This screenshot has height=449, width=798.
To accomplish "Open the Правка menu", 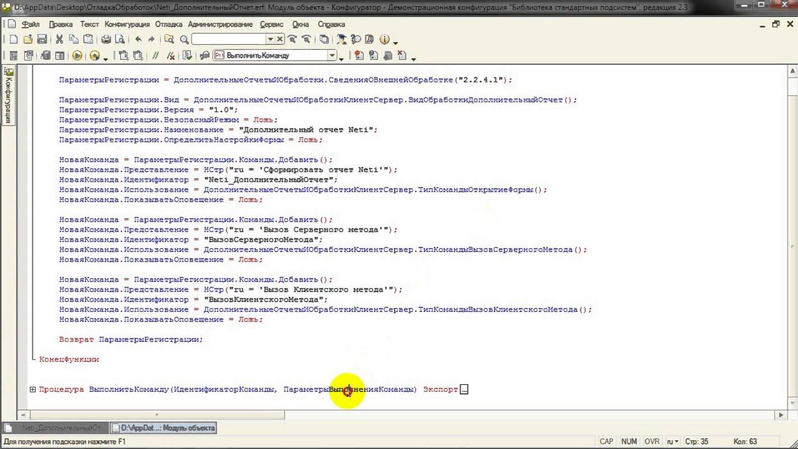I will point(60,24).
